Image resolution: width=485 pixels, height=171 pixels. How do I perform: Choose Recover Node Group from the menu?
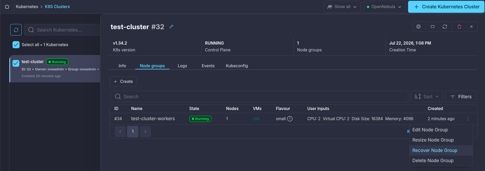441,150
